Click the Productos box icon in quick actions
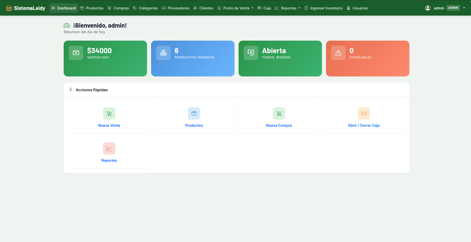The image size is (471, 242). (194, 113)
